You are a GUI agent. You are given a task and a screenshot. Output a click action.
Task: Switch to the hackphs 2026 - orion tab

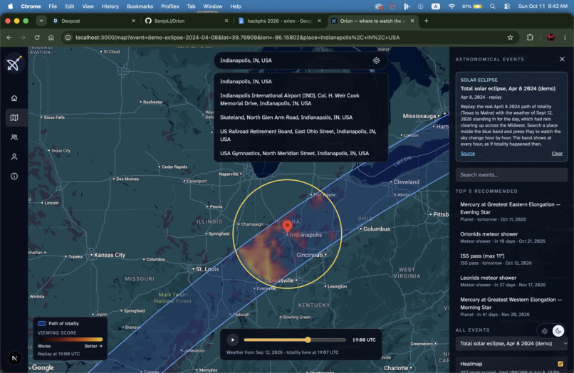tap(280, 21)
